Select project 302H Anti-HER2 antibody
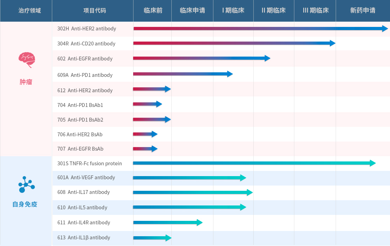The height and width of the screenshot is (246, 390). tap(87, 29)
